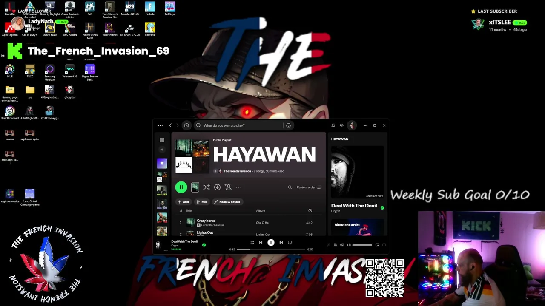Open the Ubisoft Connect desktop shortcut
This screenshot has height=306, width=545.
[10, 113]
